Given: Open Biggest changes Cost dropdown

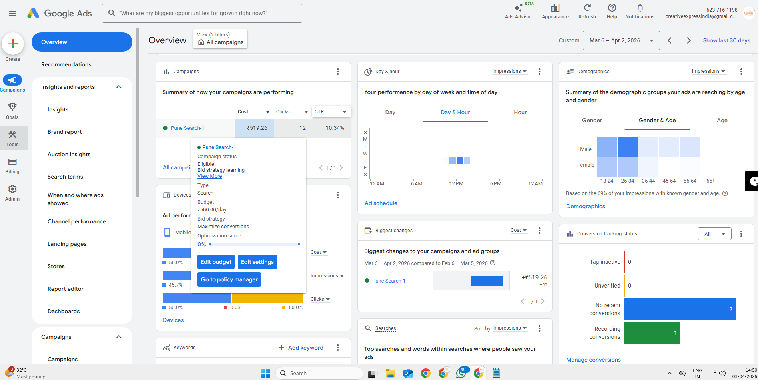Looking at the screenshot, I should [x=519, y=230].
